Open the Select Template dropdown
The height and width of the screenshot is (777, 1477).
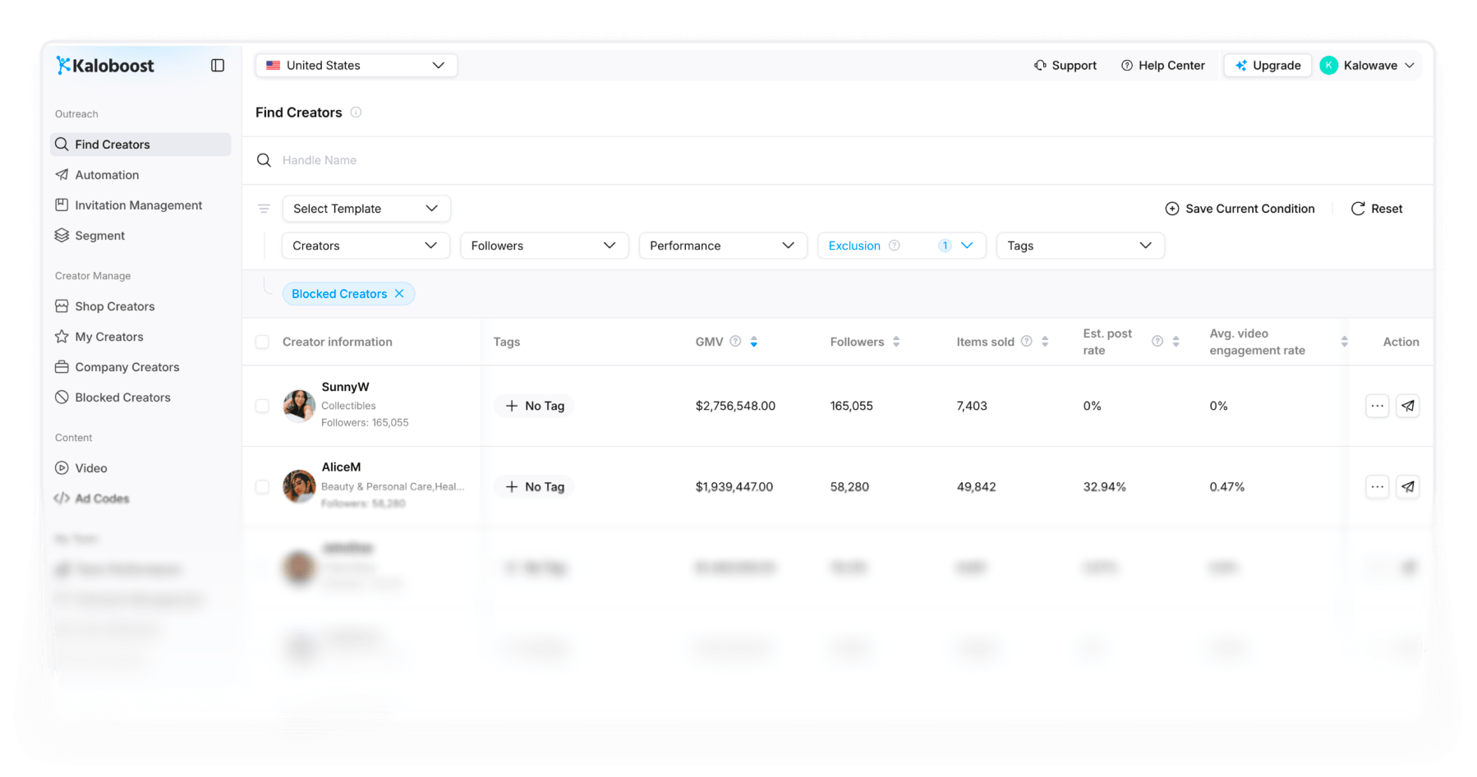click(x=366, y=209)
